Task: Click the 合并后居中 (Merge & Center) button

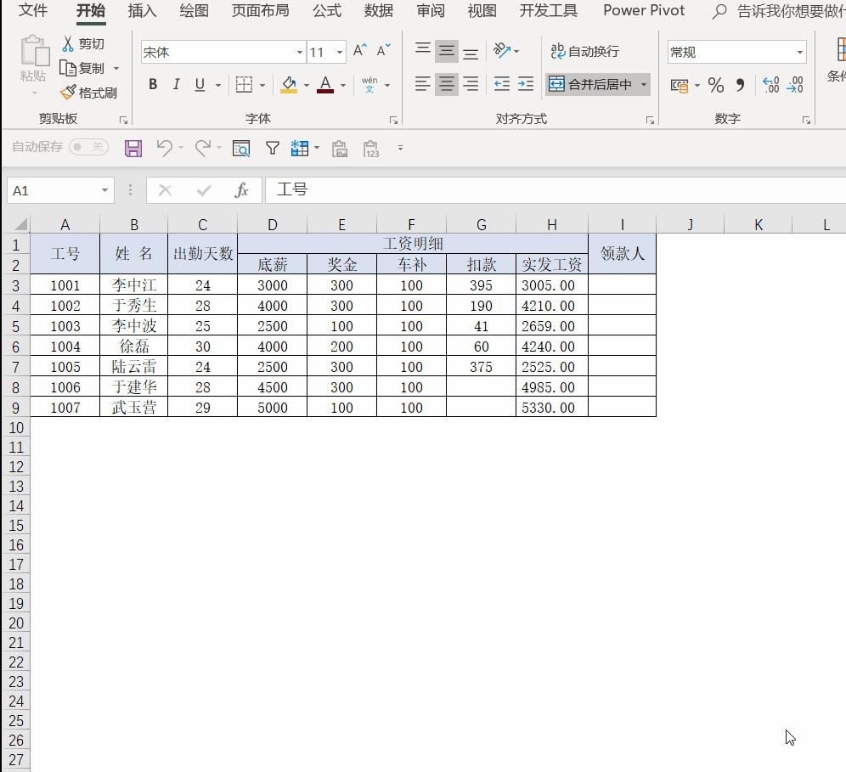Action: (x=590, y=84)
